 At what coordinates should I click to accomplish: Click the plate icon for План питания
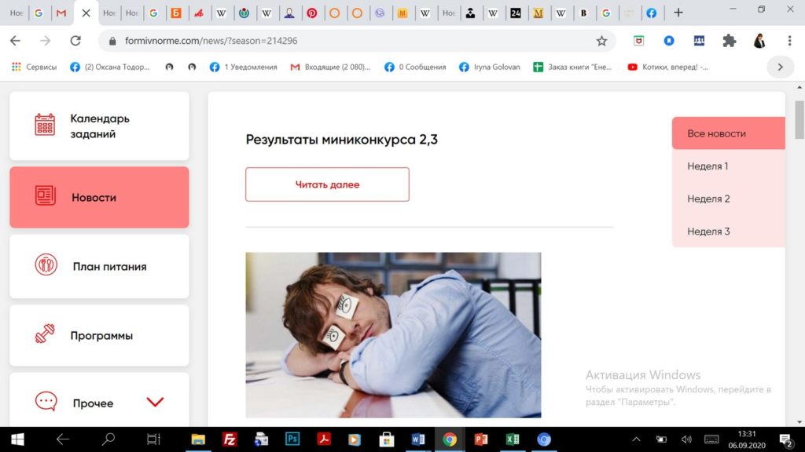(46, 265)
